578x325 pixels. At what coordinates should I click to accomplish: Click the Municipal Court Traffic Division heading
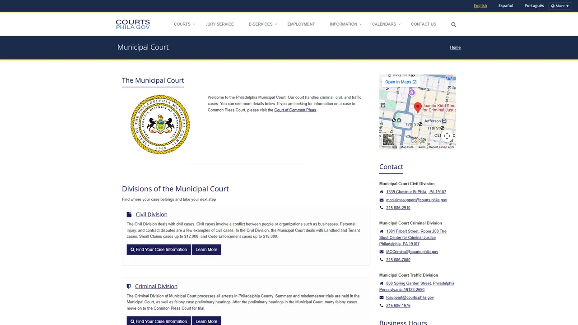coord(409,275)
